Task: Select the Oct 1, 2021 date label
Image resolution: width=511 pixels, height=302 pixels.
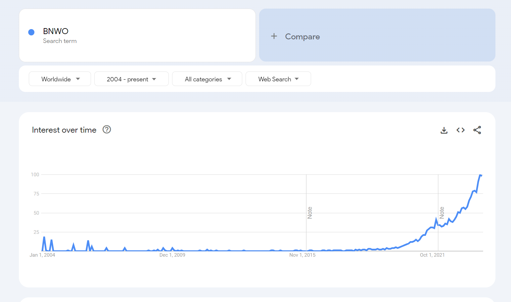Action: [x=432, y=255]
